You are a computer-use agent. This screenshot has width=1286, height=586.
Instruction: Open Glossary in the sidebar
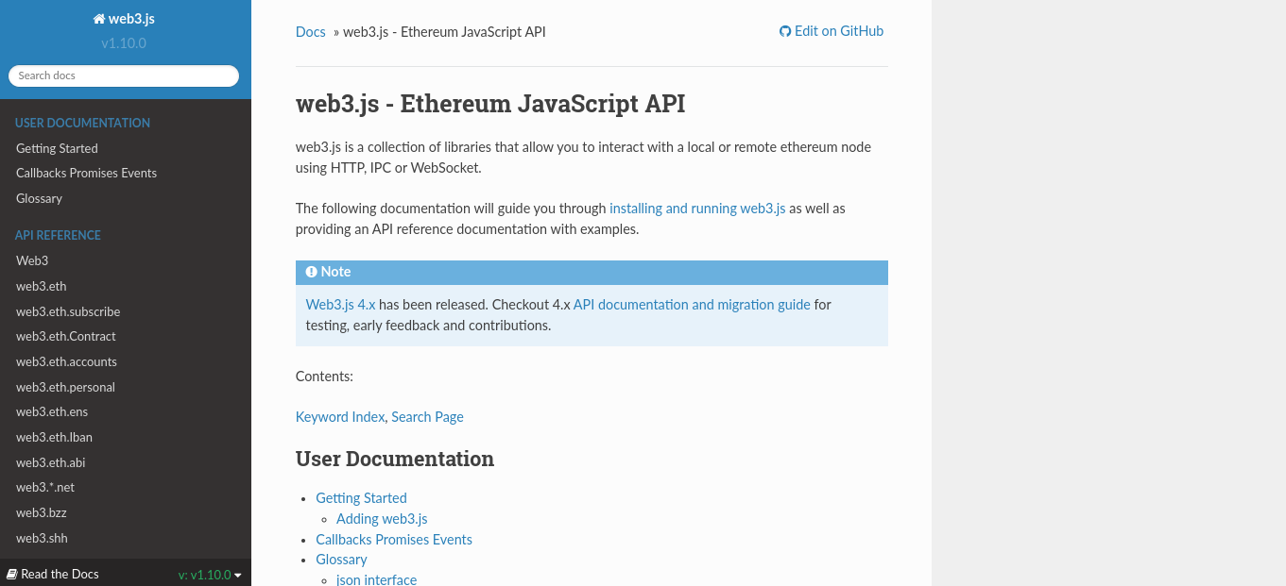39,198
